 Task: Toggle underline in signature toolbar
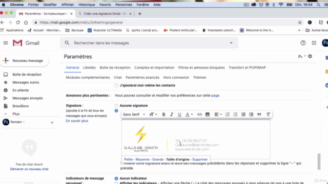coord(179,114)
